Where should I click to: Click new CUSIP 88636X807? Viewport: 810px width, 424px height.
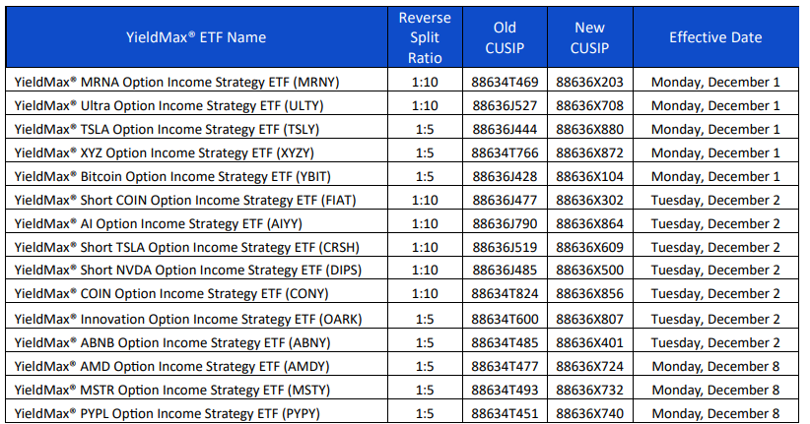(x=589, y=320)
